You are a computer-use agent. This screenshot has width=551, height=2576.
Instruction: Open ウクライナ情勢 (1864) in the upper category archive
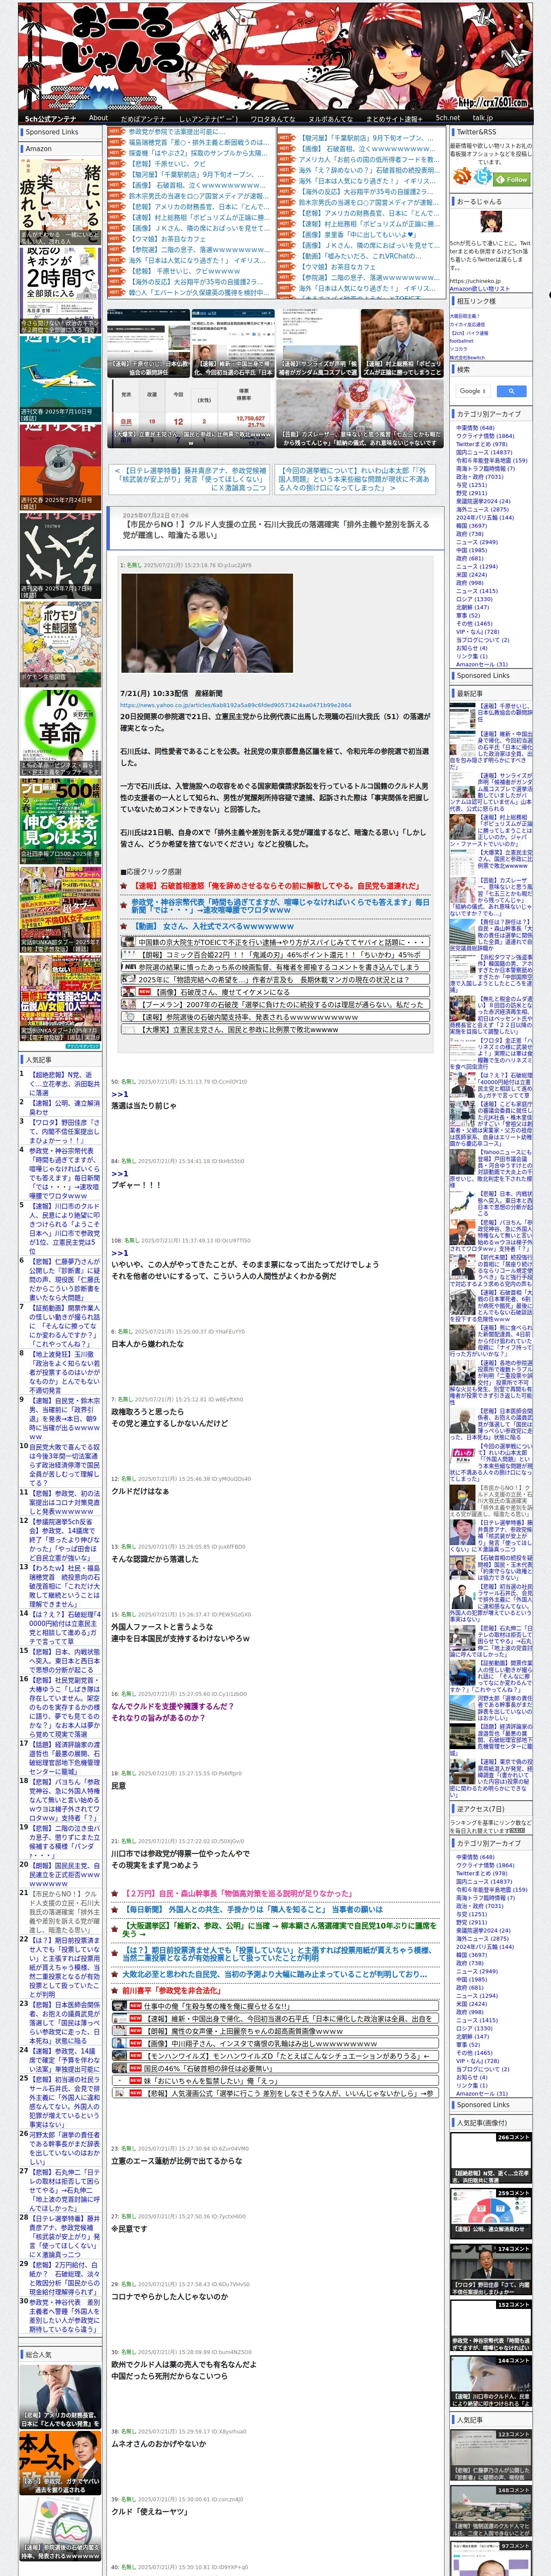485,436
